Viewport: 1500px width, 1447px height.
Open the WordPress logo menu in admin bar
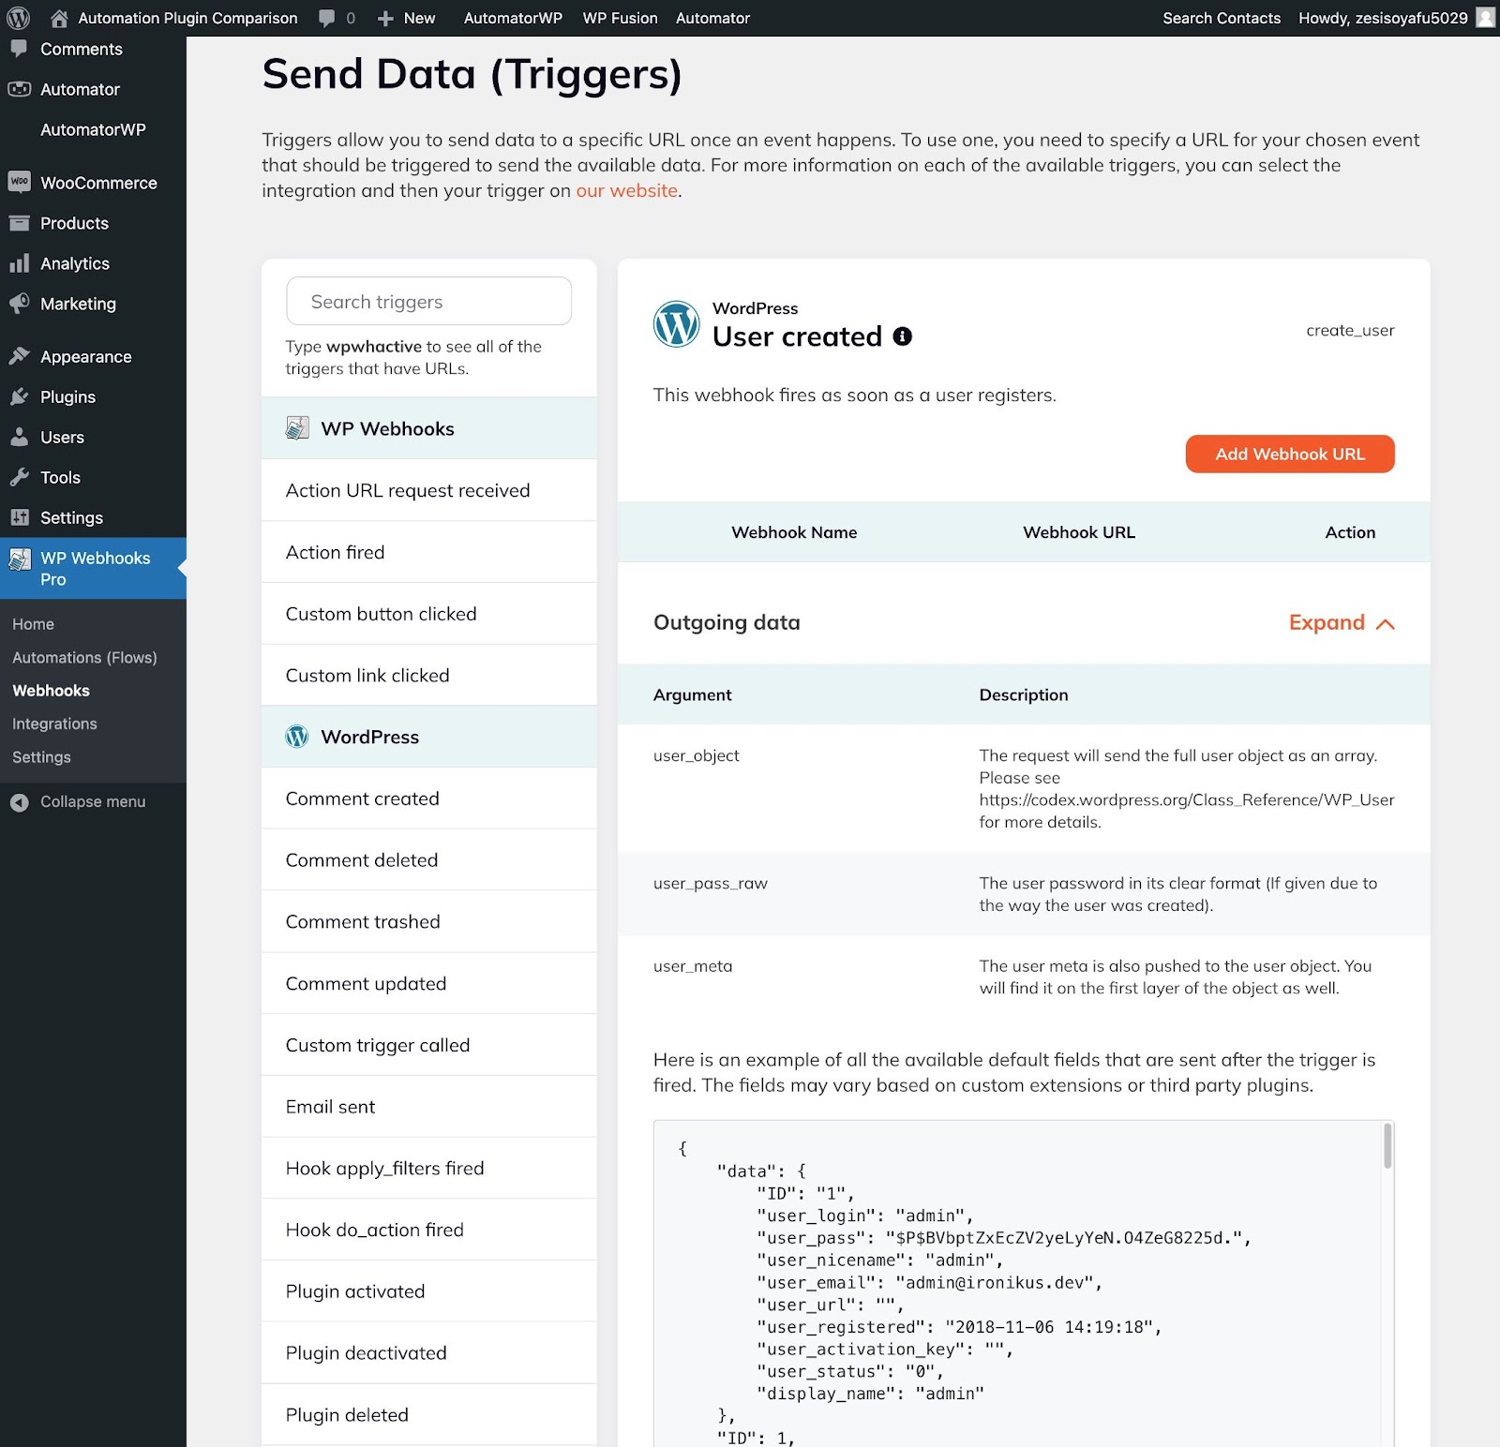click(19, 18)
